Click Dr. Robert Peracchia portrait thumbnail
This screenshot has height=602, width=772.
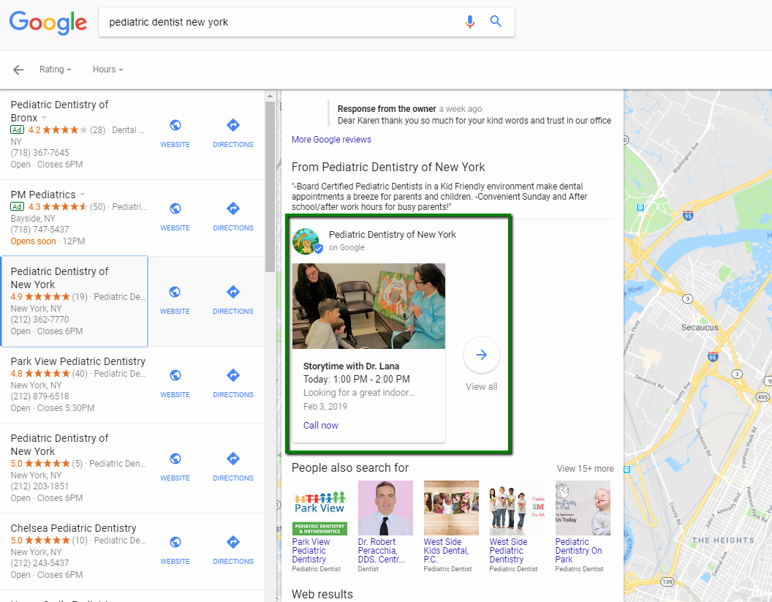tap(385, 508)
